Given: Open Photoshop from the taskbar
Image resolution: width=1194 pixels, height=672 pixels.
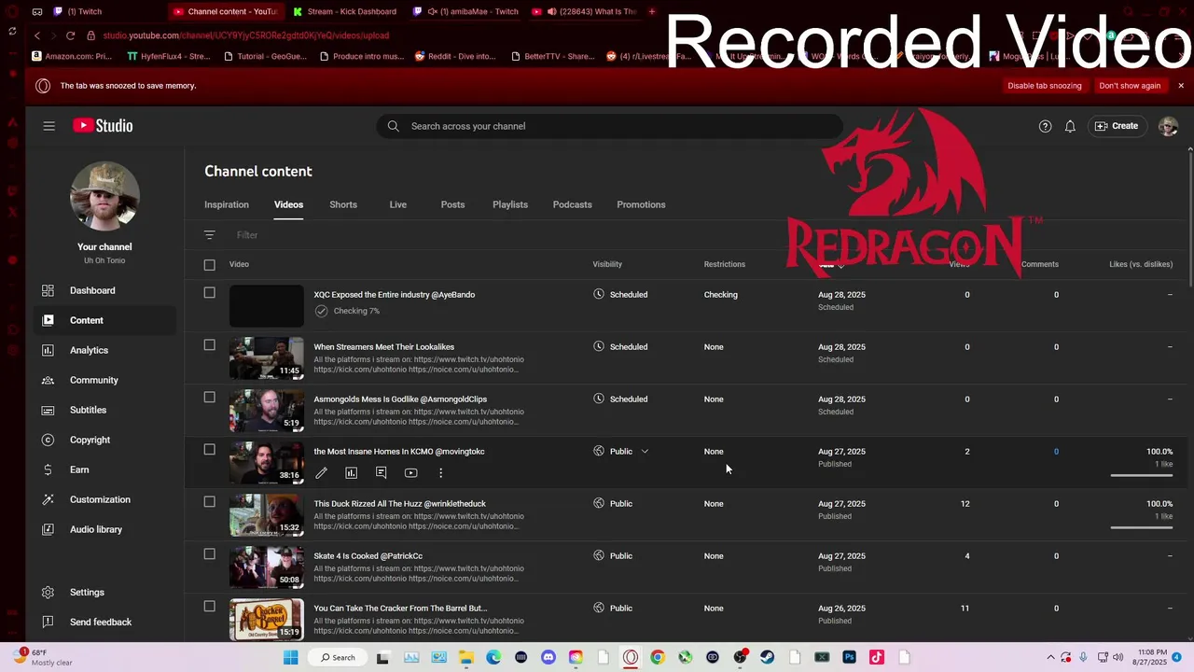Looking at the screenshot, I should (849, 657).
